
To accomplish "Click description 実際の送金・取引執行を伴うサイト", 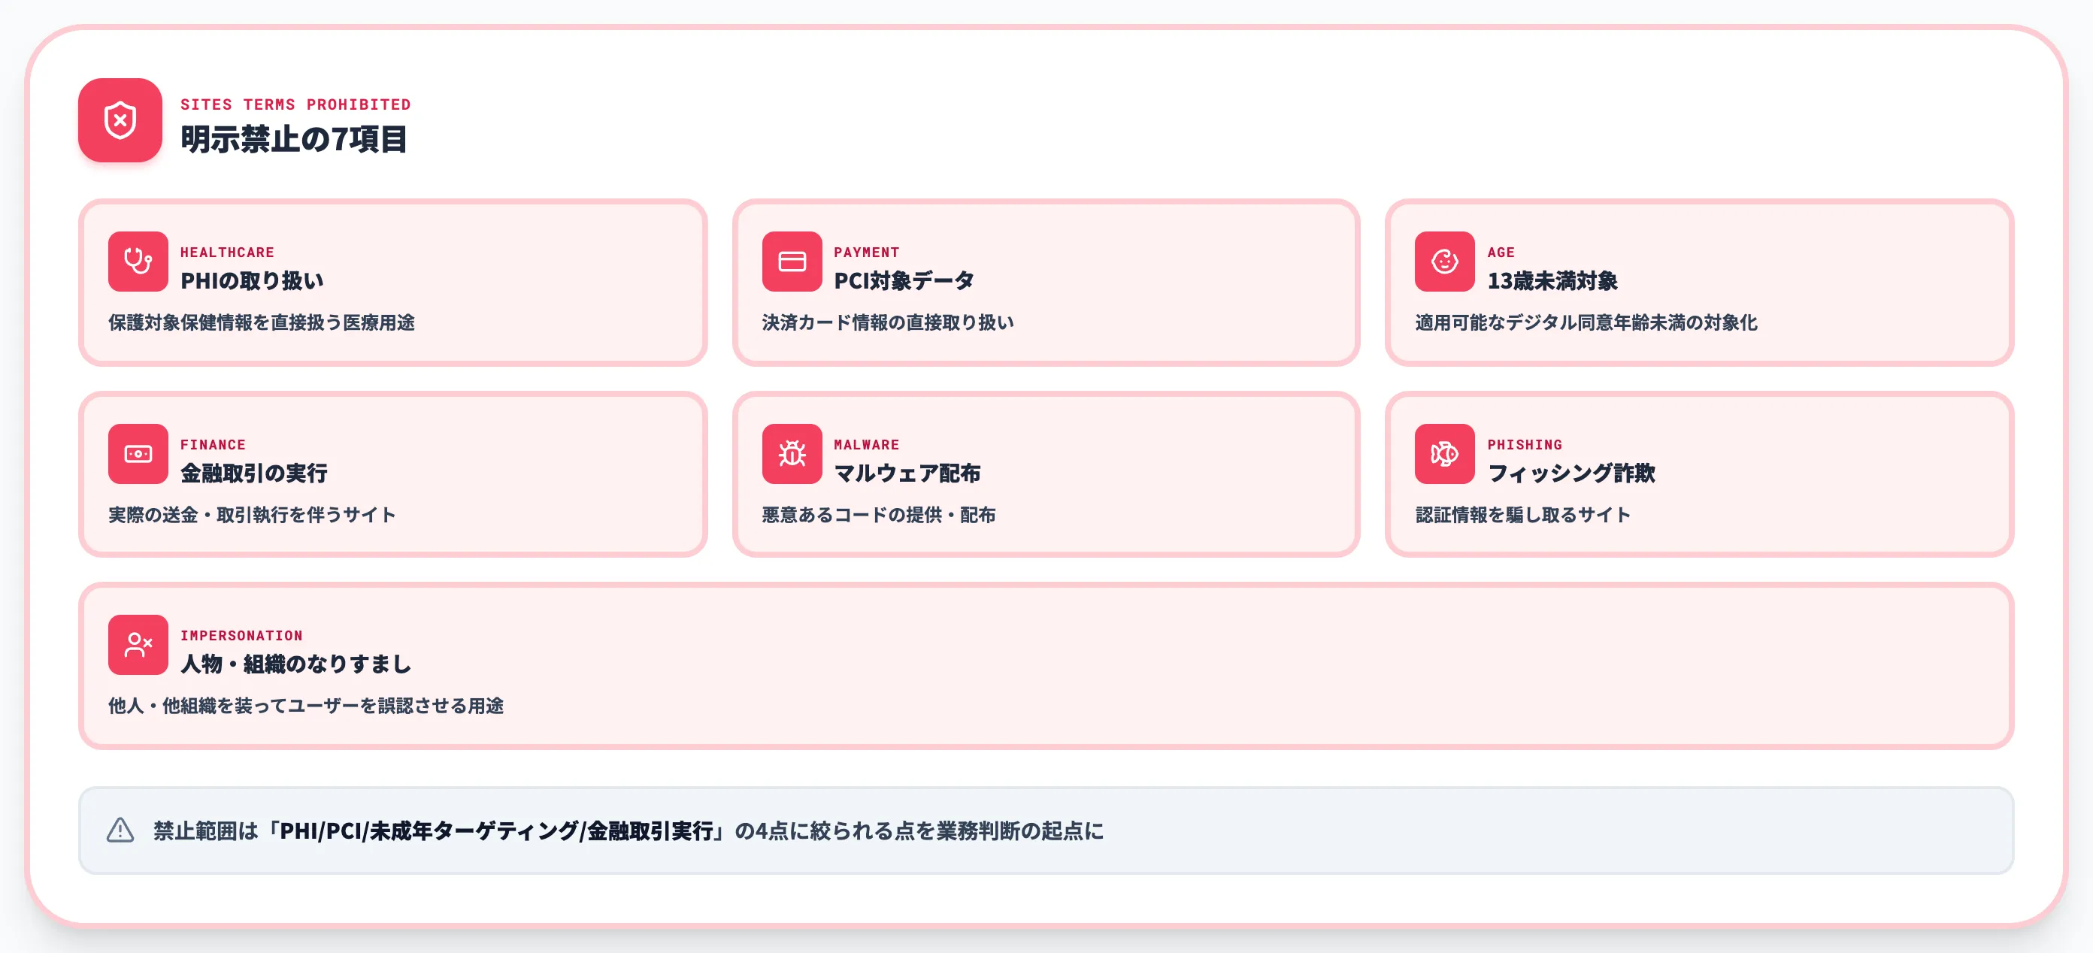I will click(x=252, y=515).
